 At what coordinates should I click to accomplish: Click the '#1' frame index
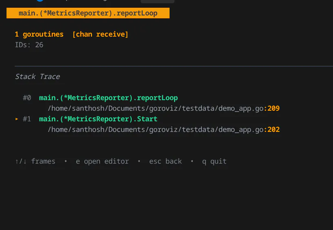point(27,119)
